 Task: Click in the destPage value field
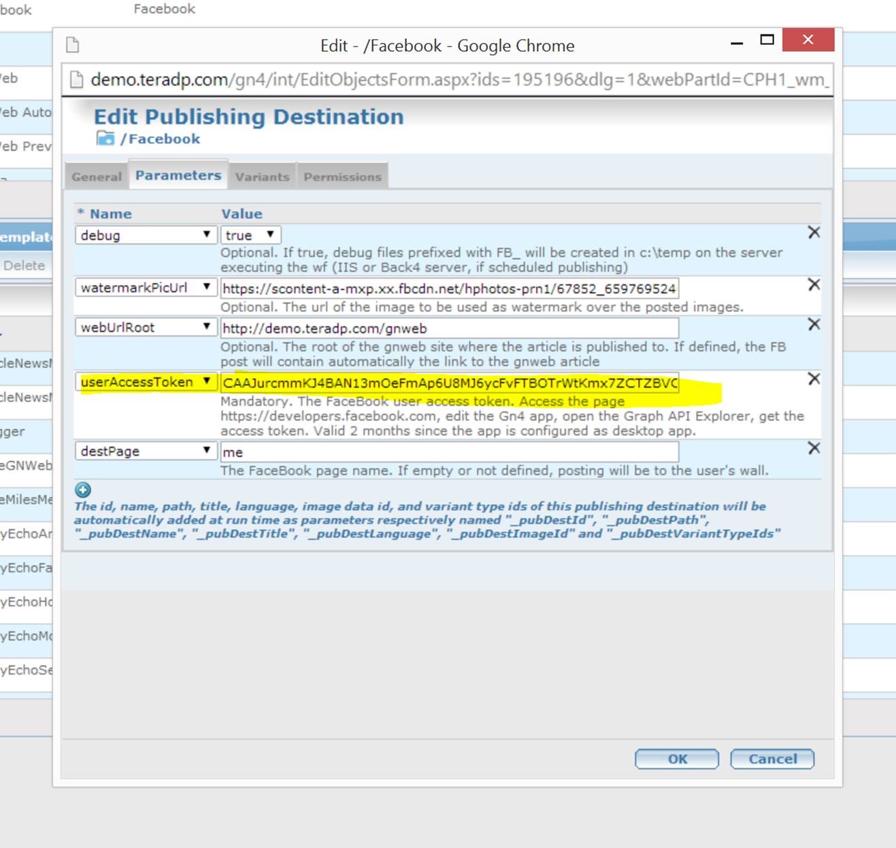tap(450, 452)
